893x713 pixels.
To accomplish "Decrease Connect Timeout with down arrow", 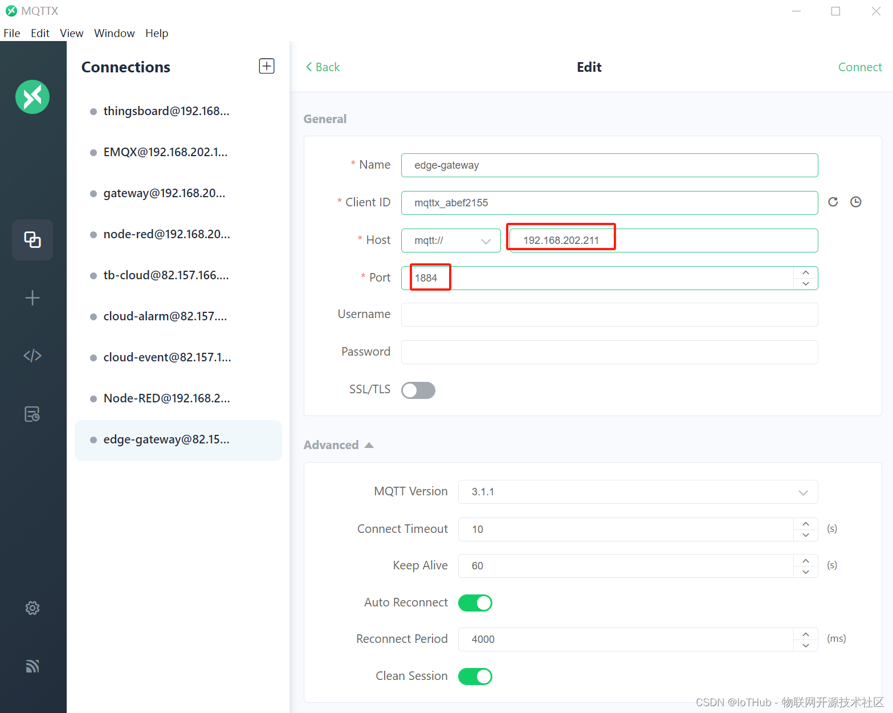I will [x=806, y=535].
